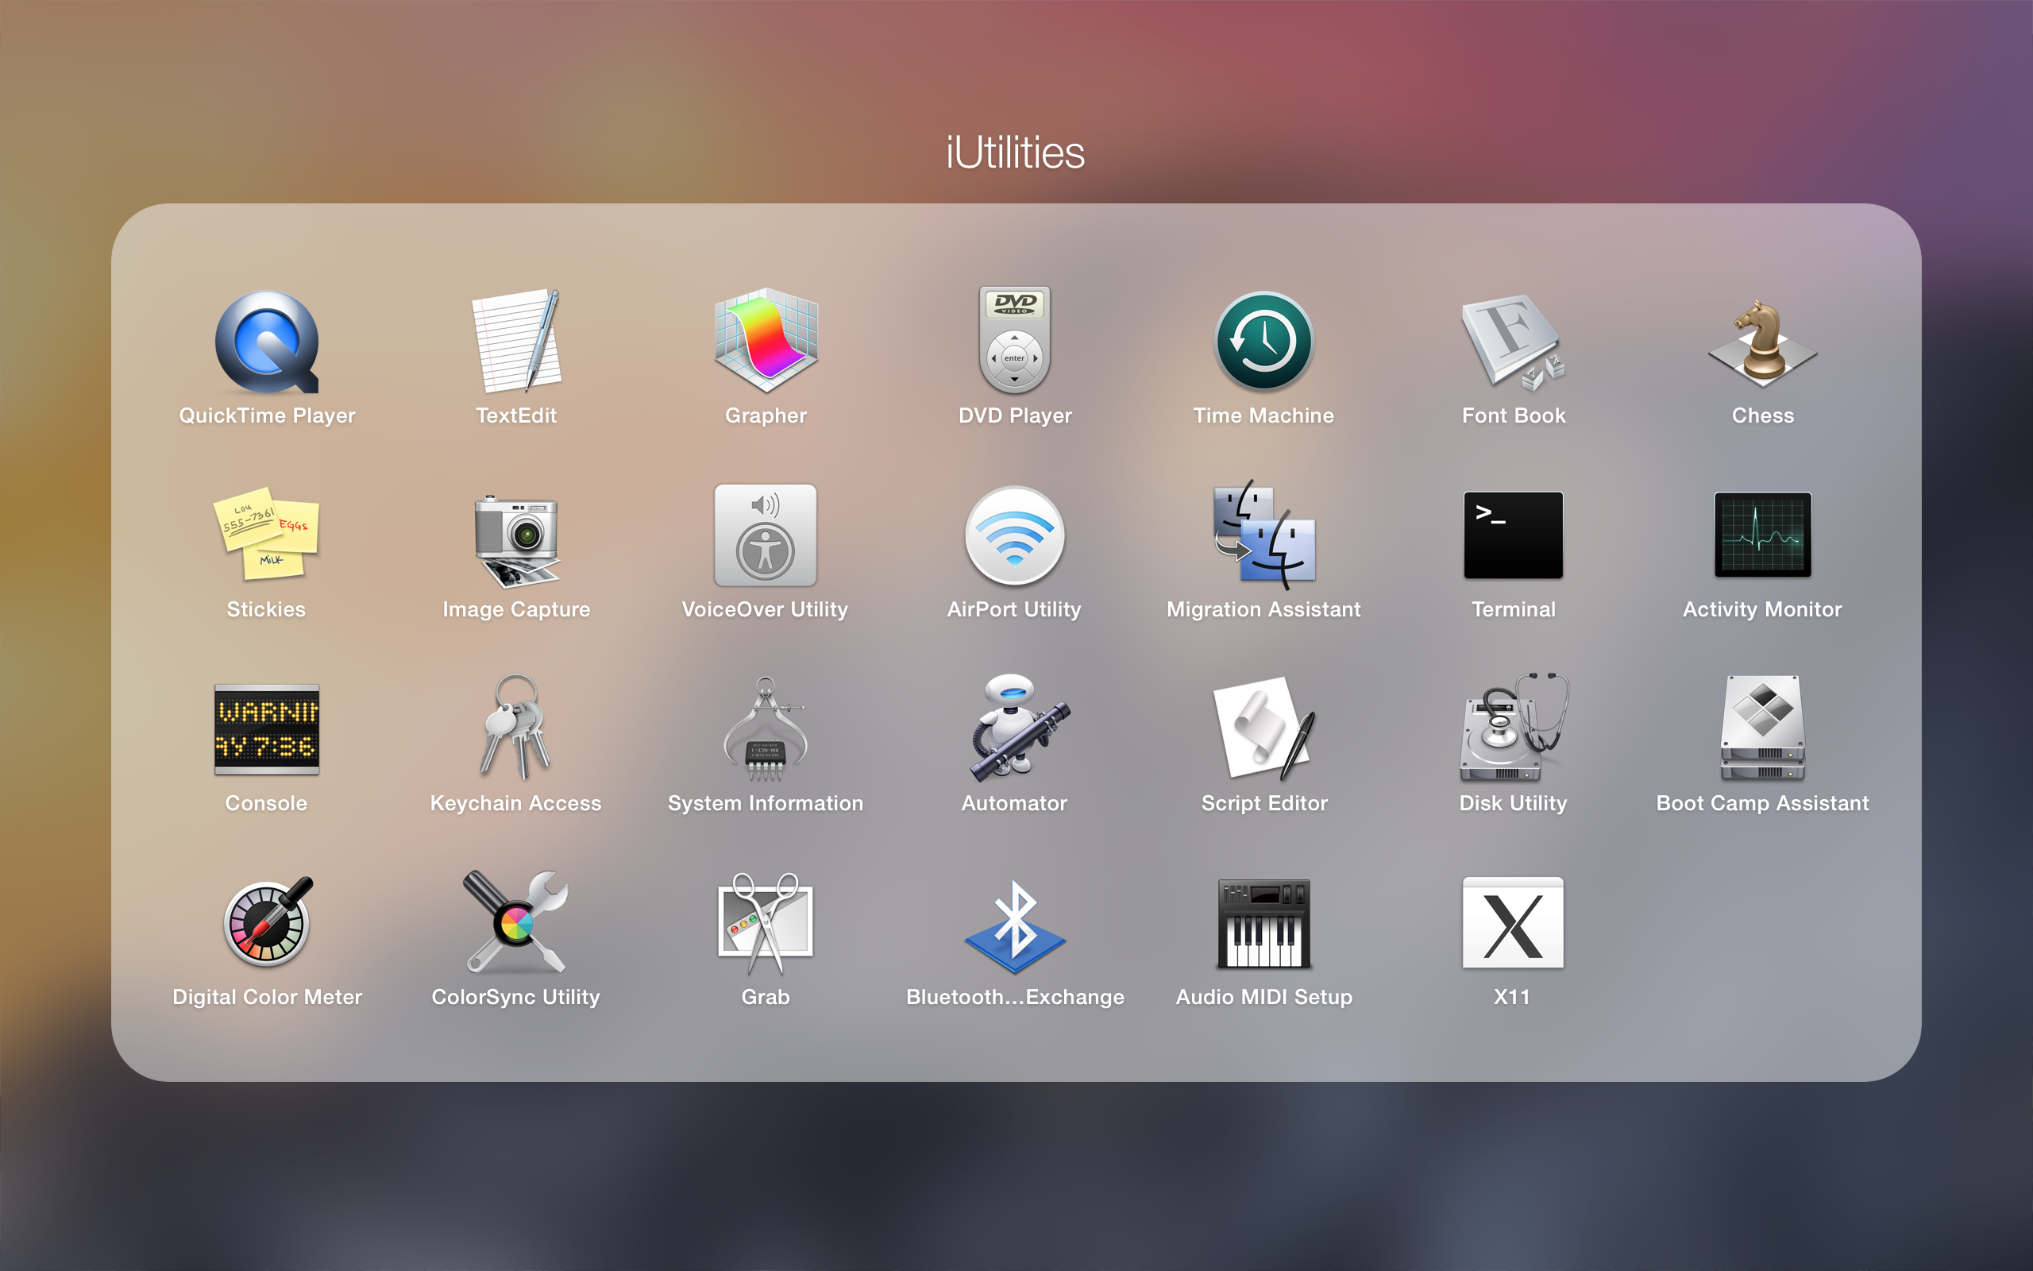Launch ColorSync Utility icon
The image size is (2033, 1271).
[517, 922]
